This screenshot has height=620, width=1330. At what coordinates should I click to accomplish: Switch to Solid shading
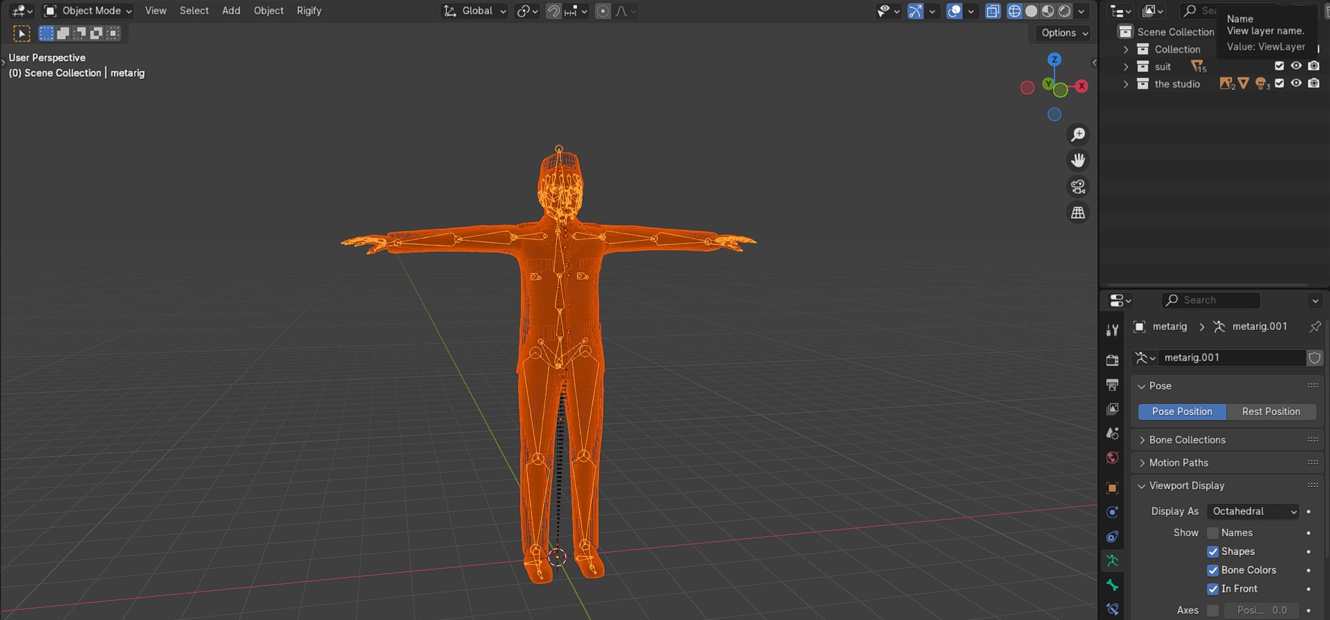1031,10
